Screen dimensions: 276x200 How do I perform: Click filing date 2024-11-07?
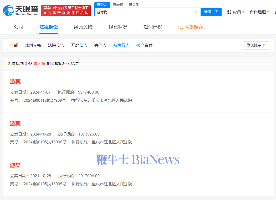[40, 92]
